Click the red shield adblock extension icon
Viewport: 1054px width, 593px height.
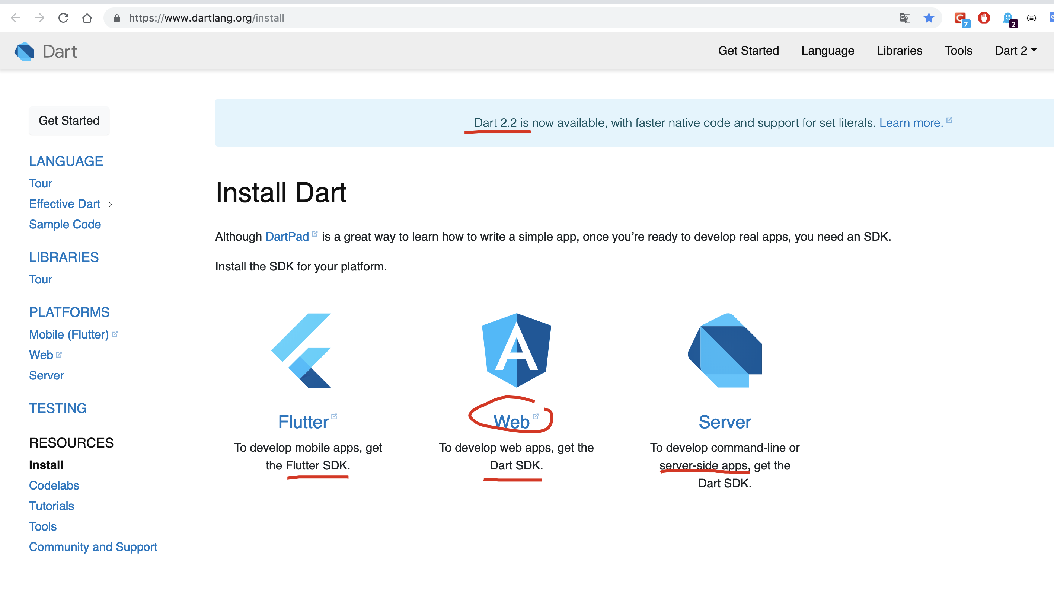coord(984,18)
